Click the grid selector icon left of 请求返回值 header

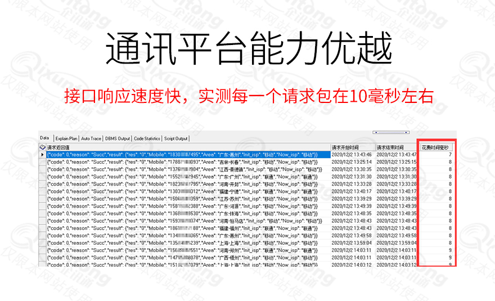pyautogui.click(x=42, y=147)
